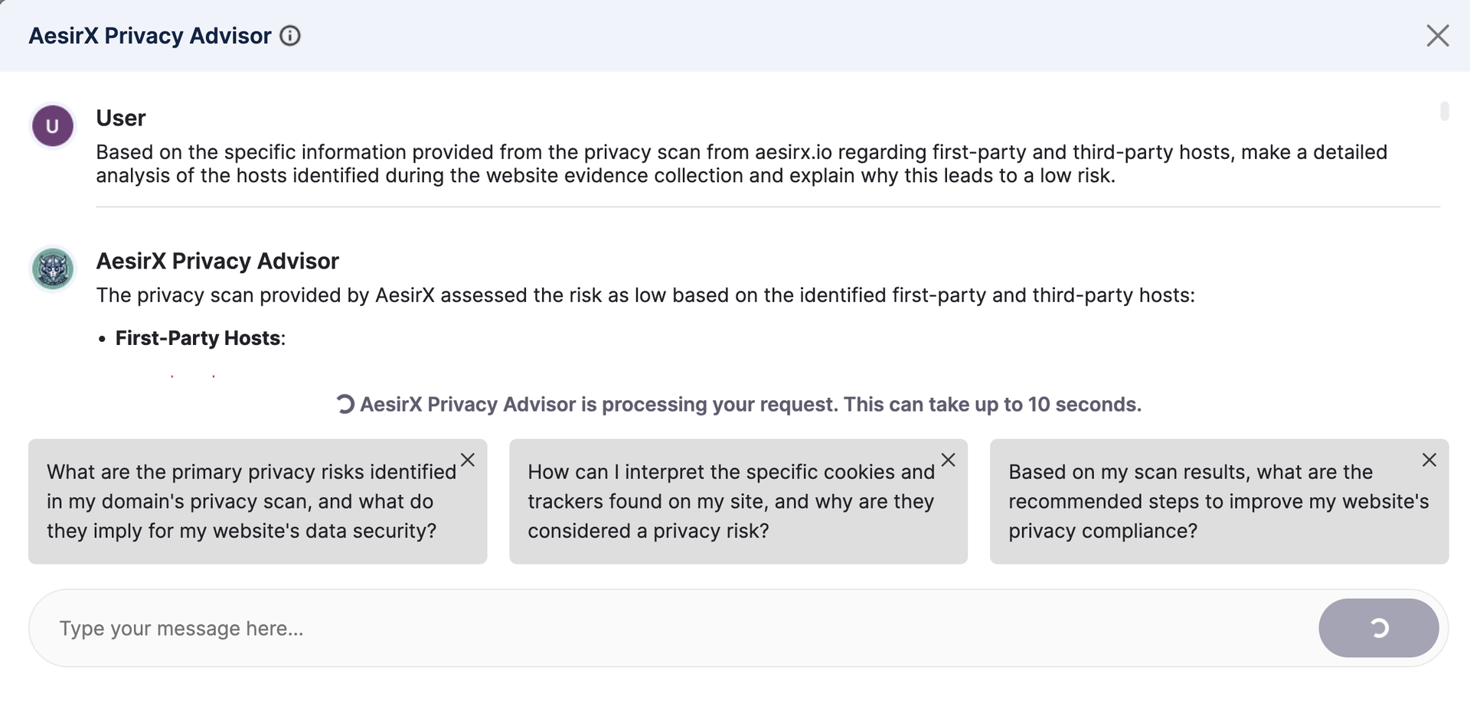Pick the improve privacy compliance suggested question
This screenshot has width=1470, height=709.
pos(1210,502)
